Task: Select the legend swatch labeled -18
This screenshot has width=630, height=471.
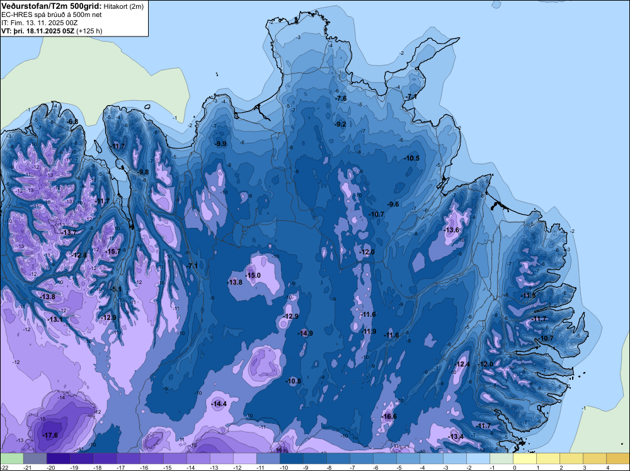Action: click(x=105, y=458)
